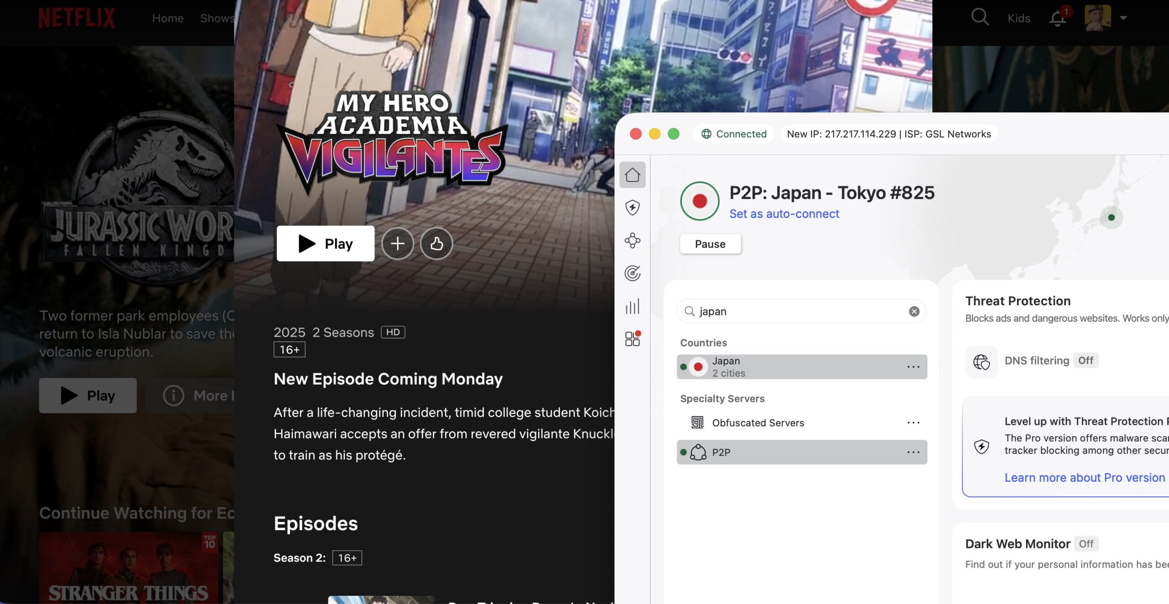Open the Home tab on Netflix
Image resolution: width=1169 pixels, height=604 pixels.
coord(168,18)
